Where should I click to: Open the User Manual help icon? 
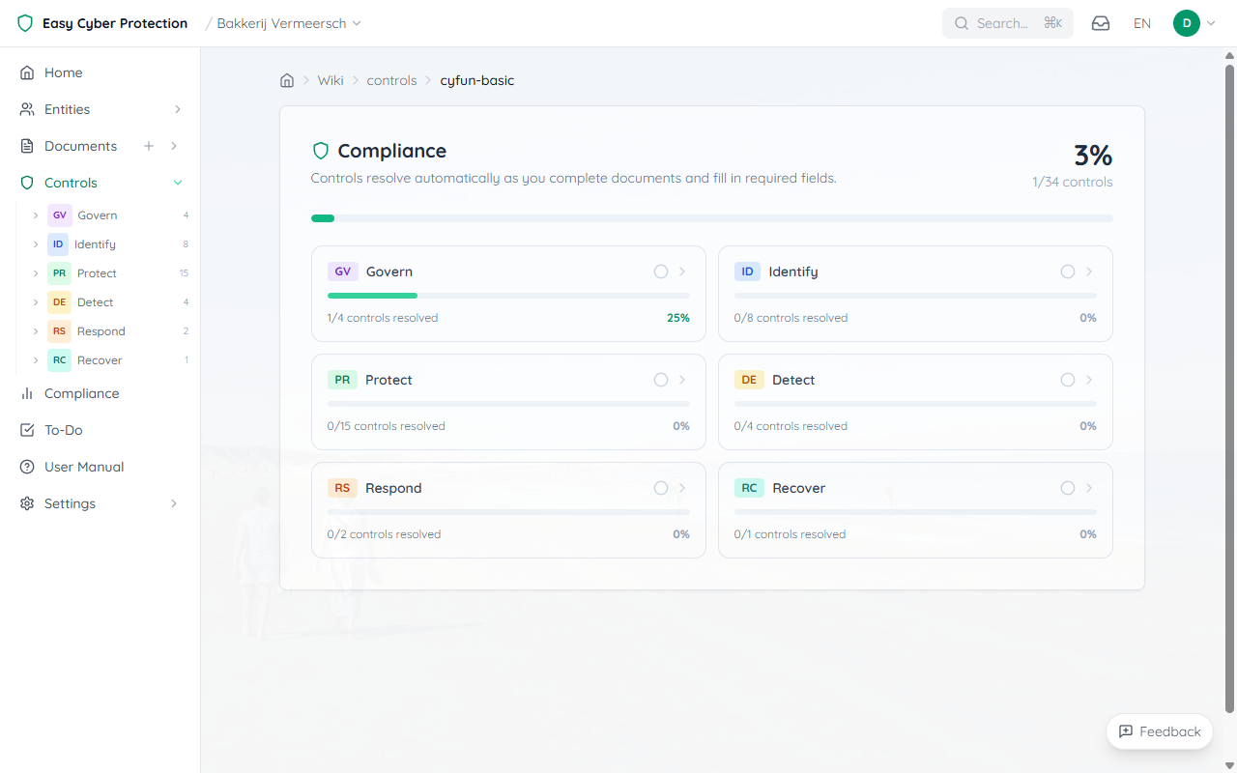27,467
